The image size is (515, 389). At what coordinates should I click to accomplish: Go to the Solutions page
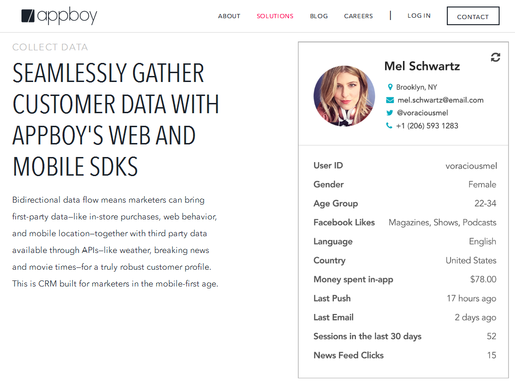point(275,16)
